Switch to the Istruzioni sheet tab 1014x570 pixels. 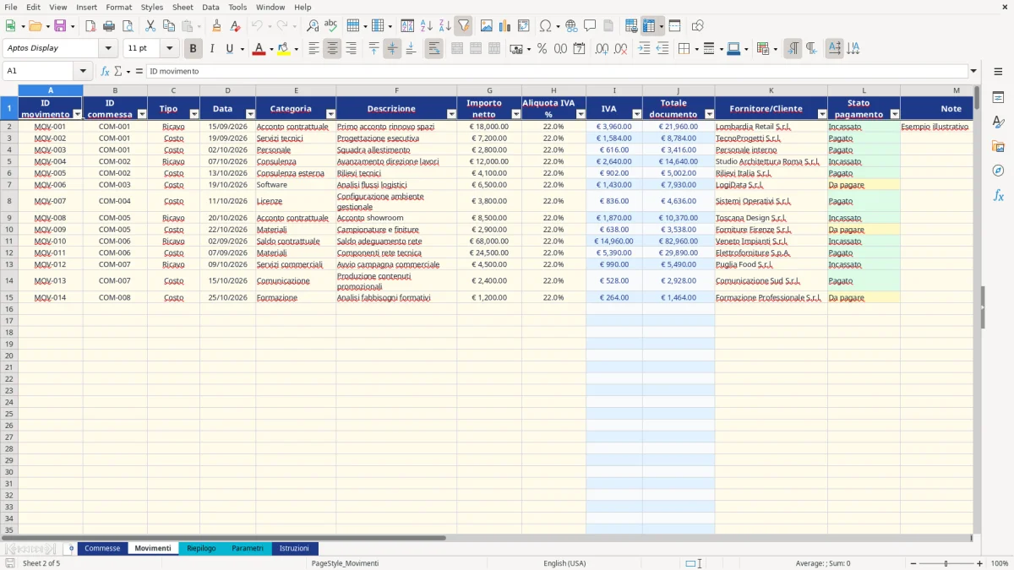(x=295, y=548)
